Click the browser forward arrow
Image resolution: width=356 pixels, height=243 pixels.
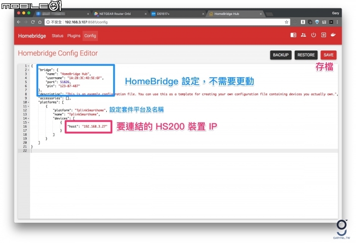click(26, 22)
